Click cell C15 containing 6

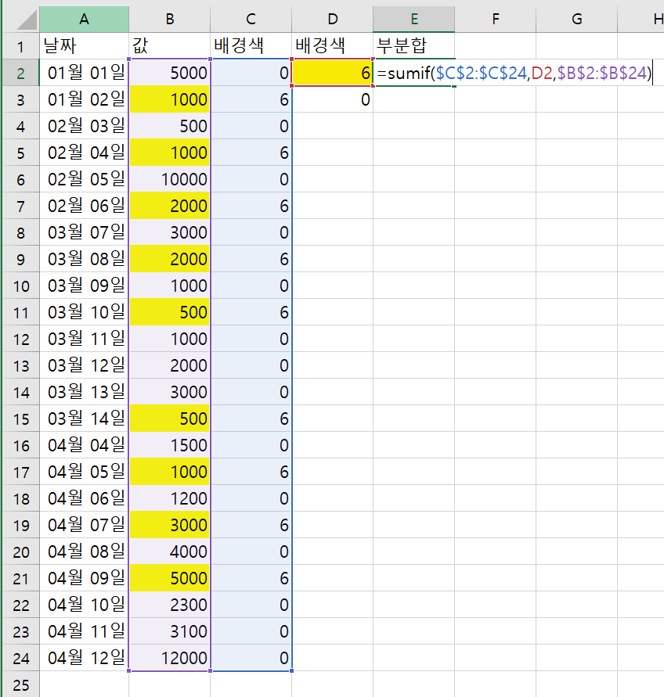[x=251, y=419]
